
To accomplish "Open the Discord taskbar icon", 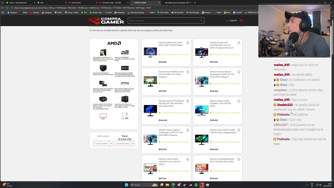I will point(179,185).
